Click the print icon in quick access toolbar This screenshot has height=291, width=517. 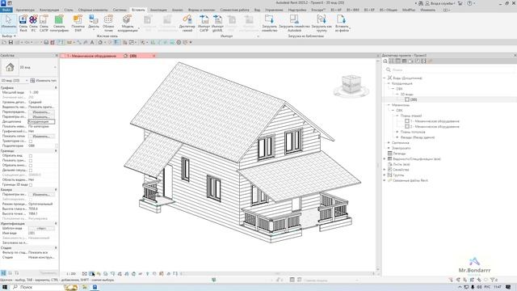pos(46,42)
